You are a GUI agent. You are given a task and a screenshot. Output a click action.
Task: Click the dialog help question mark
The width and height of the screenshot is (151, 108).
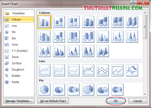[133, 3]
